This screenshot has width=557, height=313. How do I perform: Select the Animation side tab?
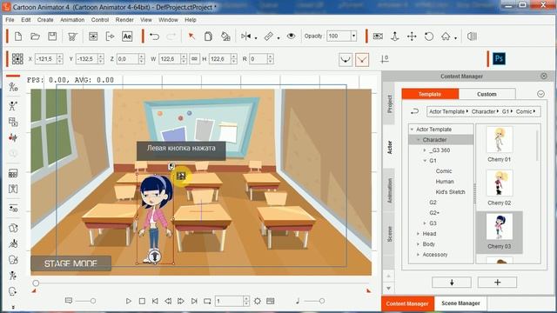389,190
